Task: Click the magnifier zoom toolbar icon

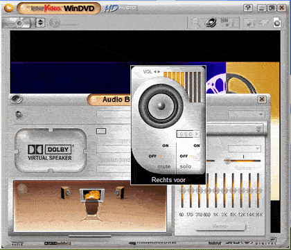Action: click(x=195, y=22)
